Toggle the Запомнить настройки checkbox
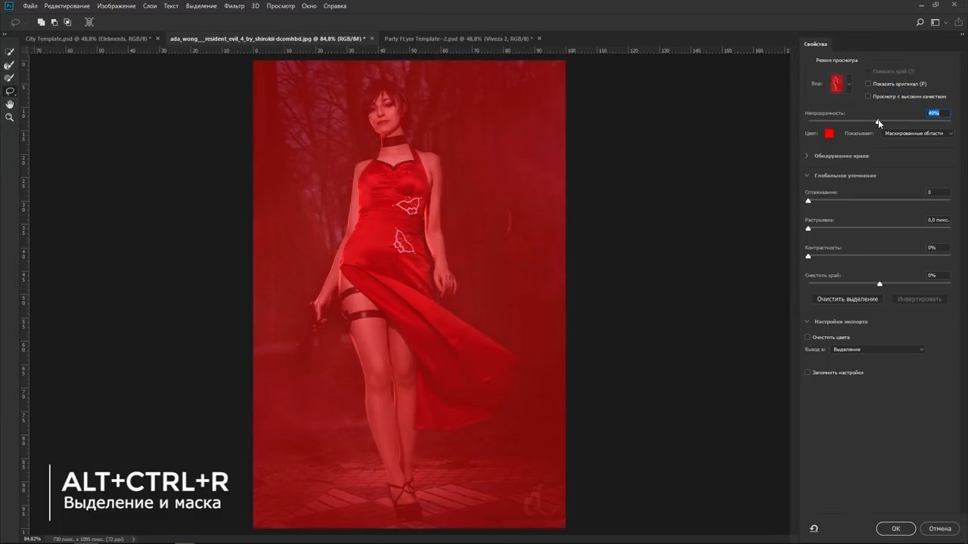 click(808, 372)
